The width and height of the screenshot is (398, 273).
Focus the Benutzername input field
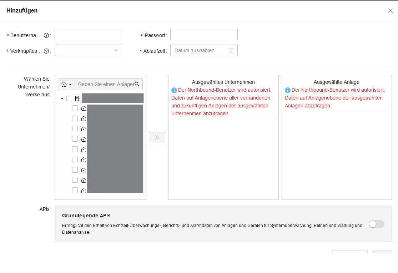pos(88,35)
